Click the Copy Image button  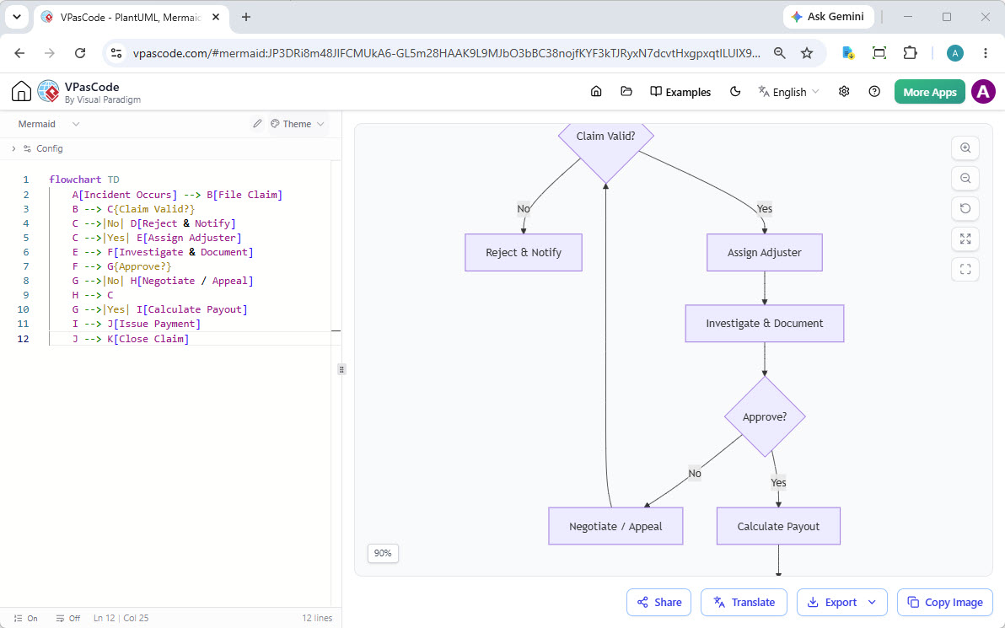pyautogui.click(x=945, y=602)
